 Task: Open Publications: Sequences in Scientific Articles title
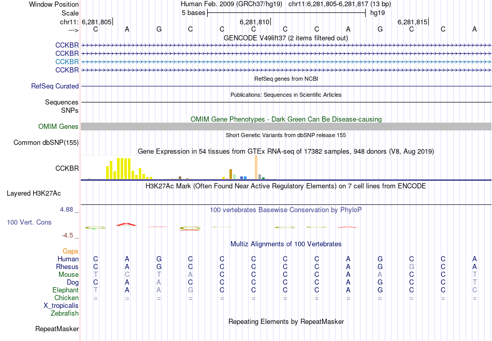pos(286,95)
